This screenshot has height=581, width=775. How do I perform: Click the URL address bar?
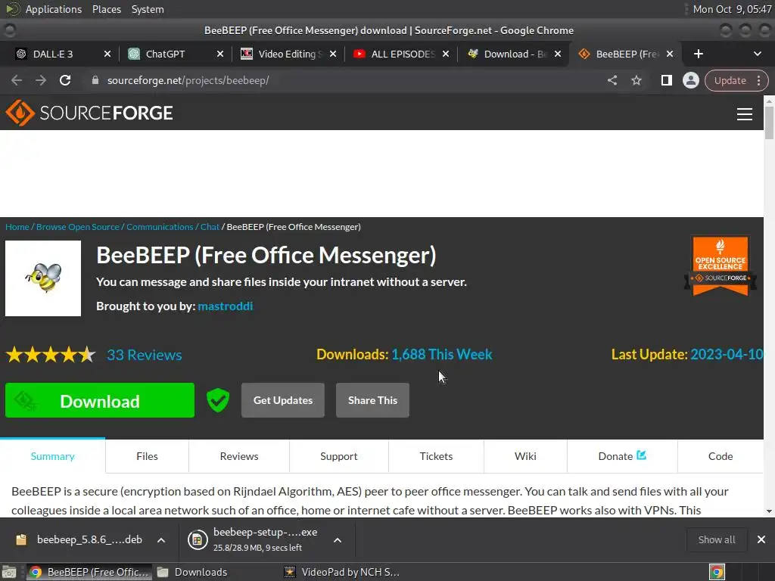pyautogui.click(x=346, y=80)
